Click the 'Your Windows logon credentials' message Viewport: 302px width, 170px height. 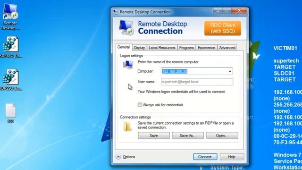coord(181,92)
